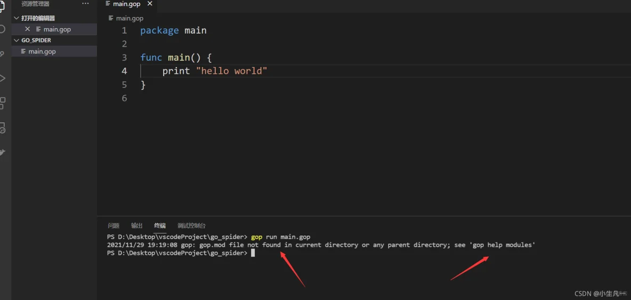Screen dimensions: 631x300
Task: Select the main.gop editor tab
Action: tap(127, 4)
